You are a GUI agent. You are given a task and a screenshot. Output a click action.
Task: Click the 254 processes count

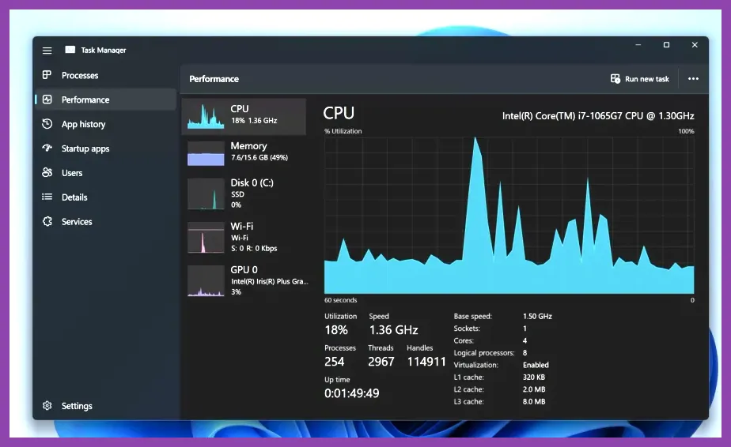point(335,362)
